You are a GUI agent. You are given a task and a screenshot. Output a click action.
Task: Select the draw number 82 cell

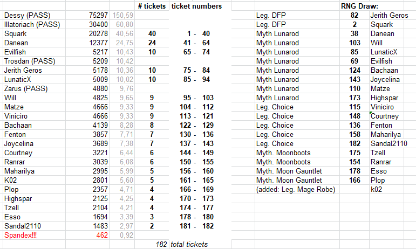click(354, 16)
